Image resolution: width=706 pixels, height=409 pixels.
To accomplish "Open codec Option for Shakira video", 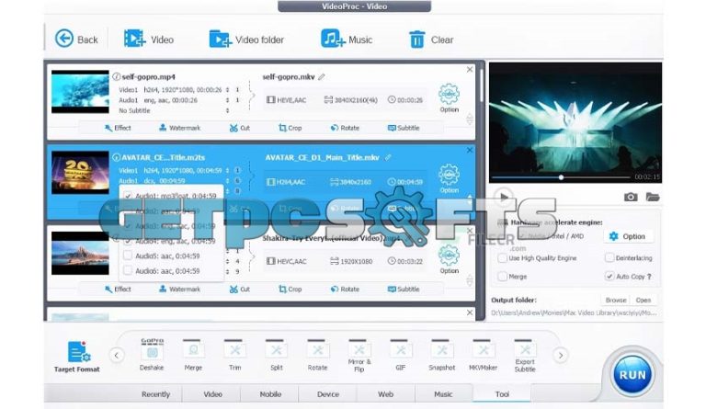I will 449,259.
